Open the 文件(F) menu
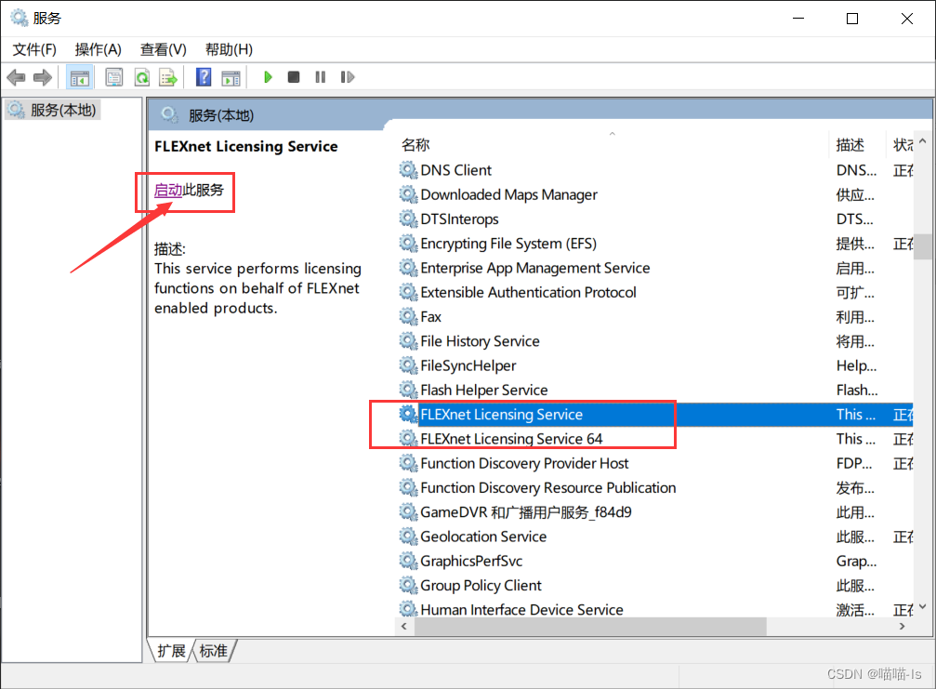Viewport: 936px width, 689px height. 34,49
